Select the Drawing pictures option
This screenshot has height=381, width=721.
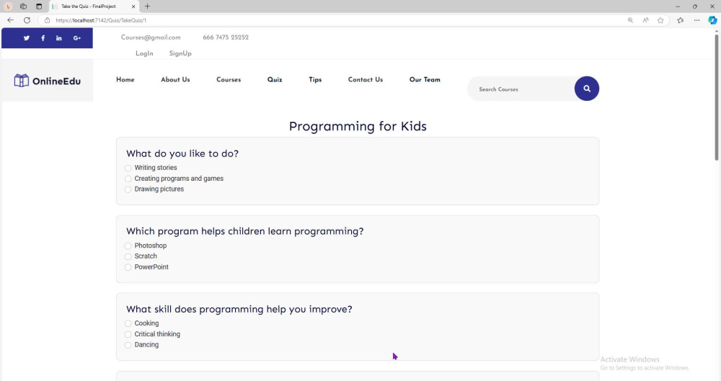[x=128, y=189]
